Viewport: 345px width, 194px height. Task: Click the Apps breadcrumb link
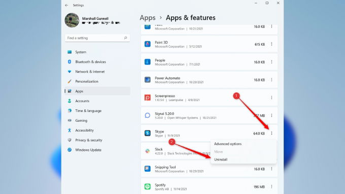(148, 18)
